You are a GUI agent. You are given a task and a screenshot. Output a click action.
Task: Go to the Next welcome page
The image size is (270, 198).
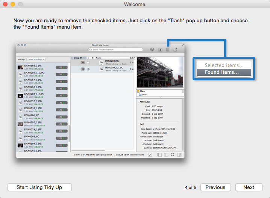point(249,187)
